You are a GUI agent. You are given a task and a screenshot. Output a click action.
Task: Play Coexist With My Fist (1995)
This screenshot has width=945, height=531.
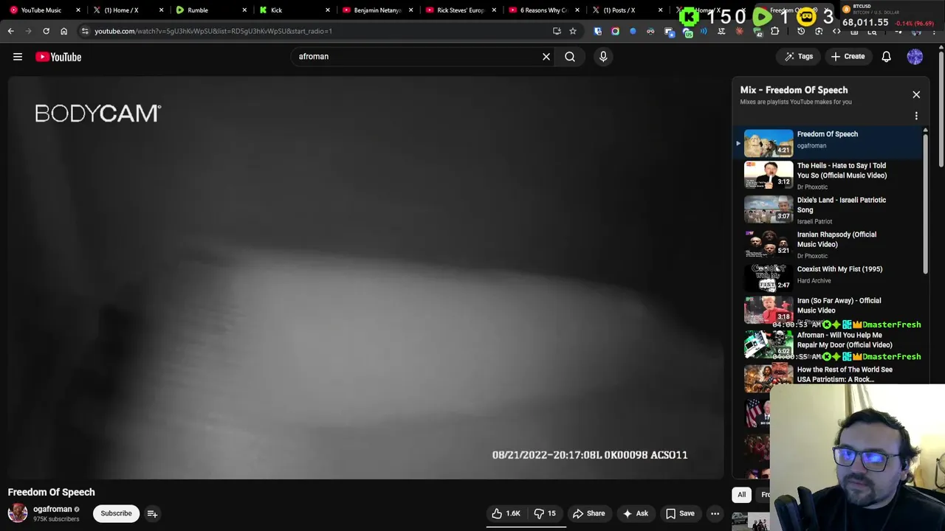pyautogui.click(x=828, y=277)
